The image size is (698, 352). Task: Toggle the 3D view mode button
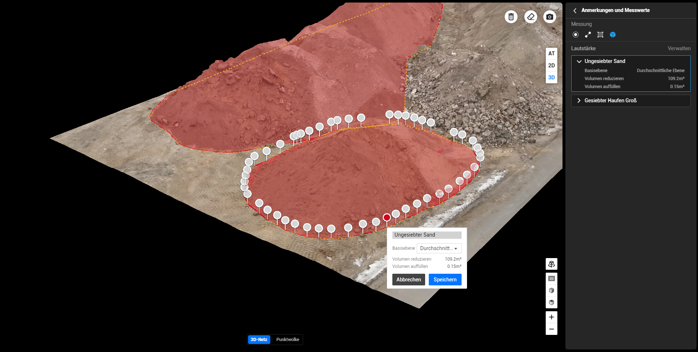[x=551, y=78]
